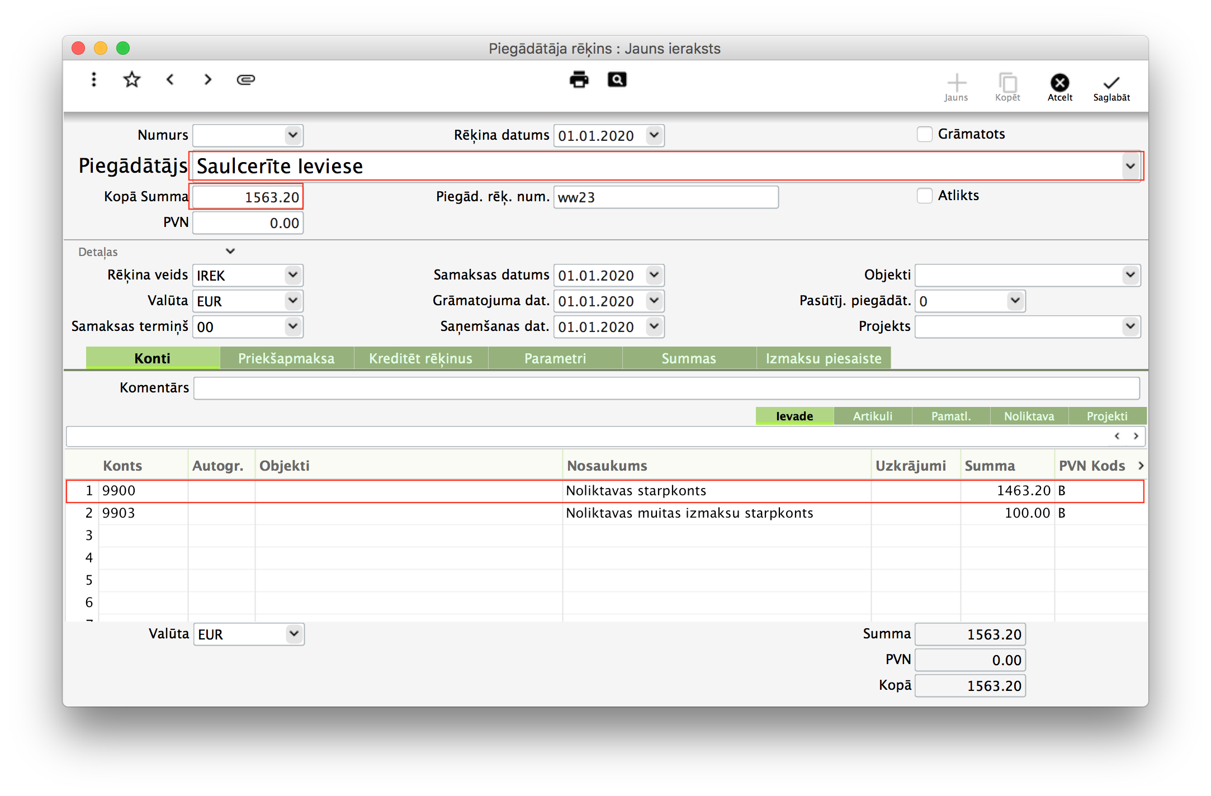
Task: Tick the Grāmatots checkbox
Action: click(925, 134)
